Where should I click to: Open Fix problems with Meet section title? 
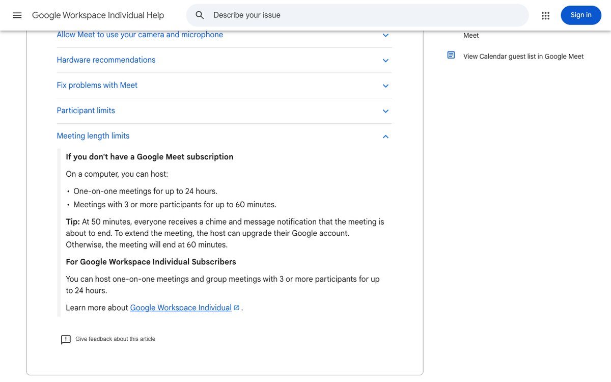point(97,85)
